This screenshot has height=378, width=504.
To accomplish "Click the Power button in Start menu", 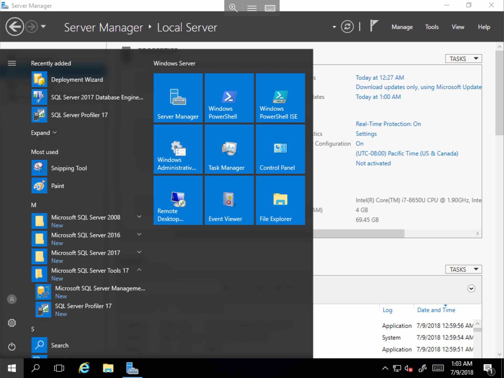I will click(12, 346).
